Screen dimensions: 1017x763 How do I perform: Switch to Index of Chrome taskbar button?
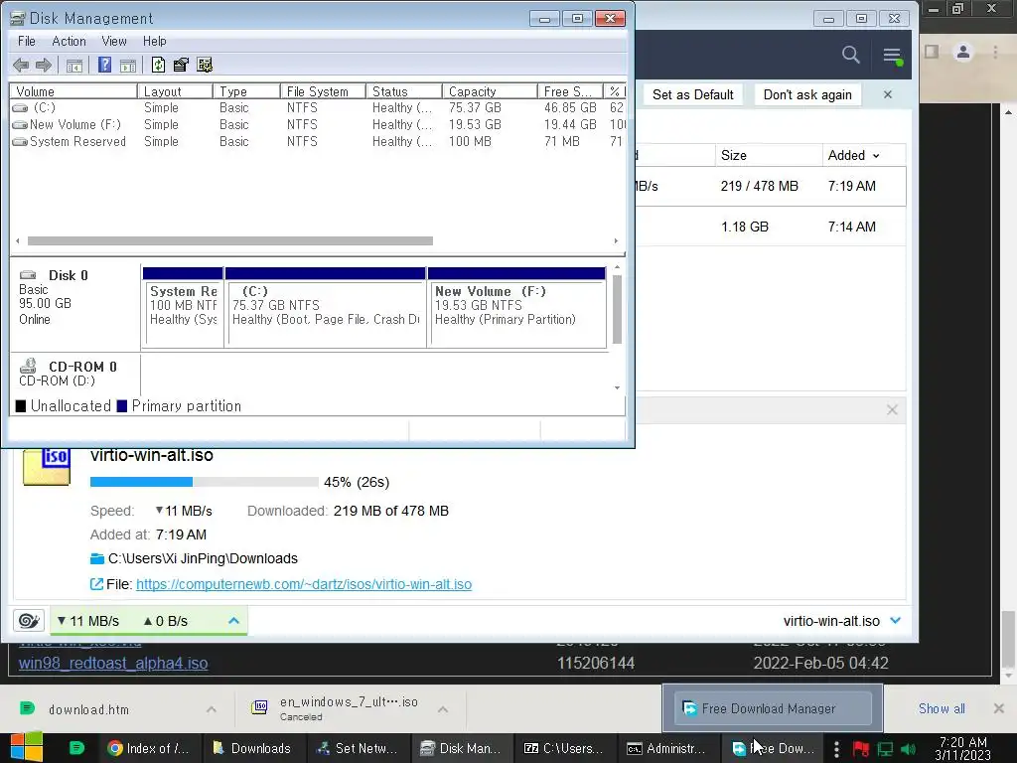coord(149,748)
